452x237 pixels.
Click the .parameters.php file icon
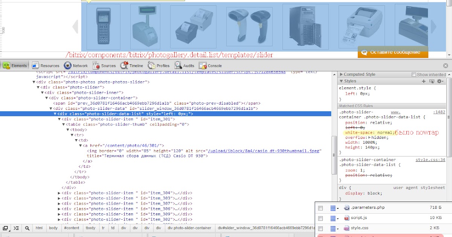coord(347,208)
